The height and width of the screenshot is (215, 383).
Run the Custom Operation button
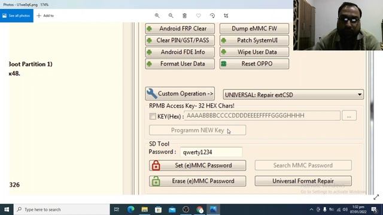click(180, 94)
